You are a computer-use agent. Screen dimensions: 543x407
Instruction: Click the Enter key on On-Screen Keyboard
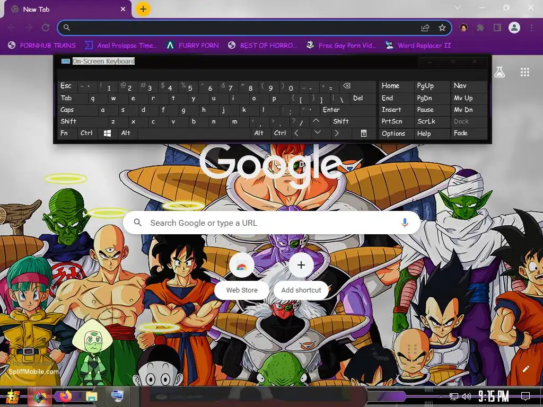pyautogui.click(x=347, y=110)
